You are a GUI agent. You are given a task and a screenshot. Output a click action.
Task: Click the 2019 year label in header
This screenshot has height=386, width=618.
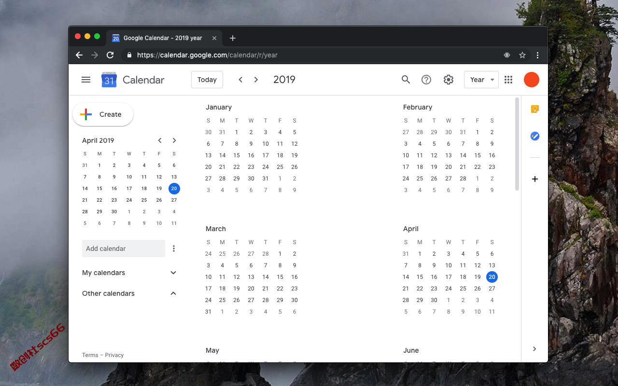[x=284, y=80]
